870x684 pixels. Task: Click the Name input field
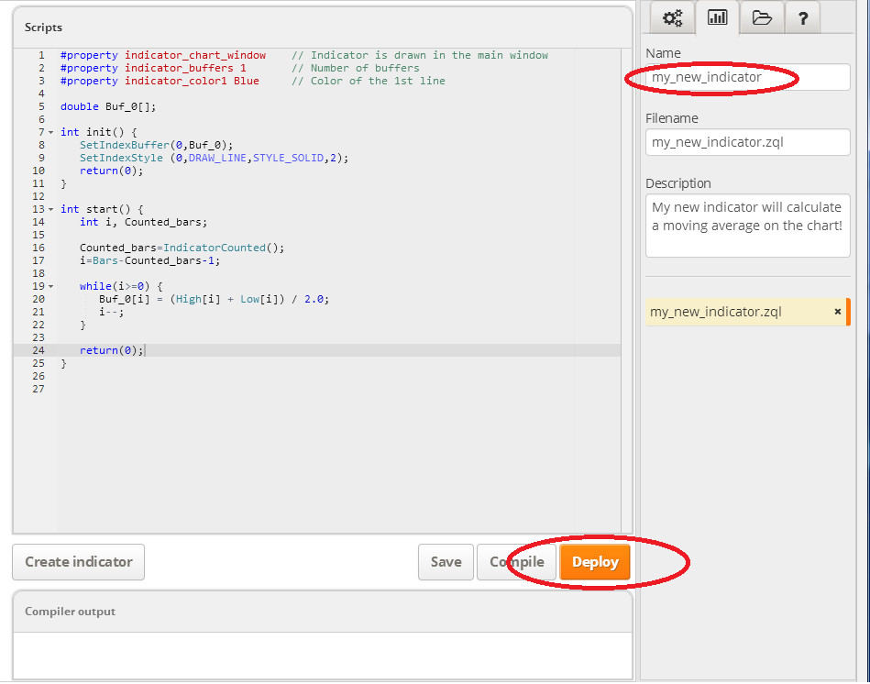(747, 78)
